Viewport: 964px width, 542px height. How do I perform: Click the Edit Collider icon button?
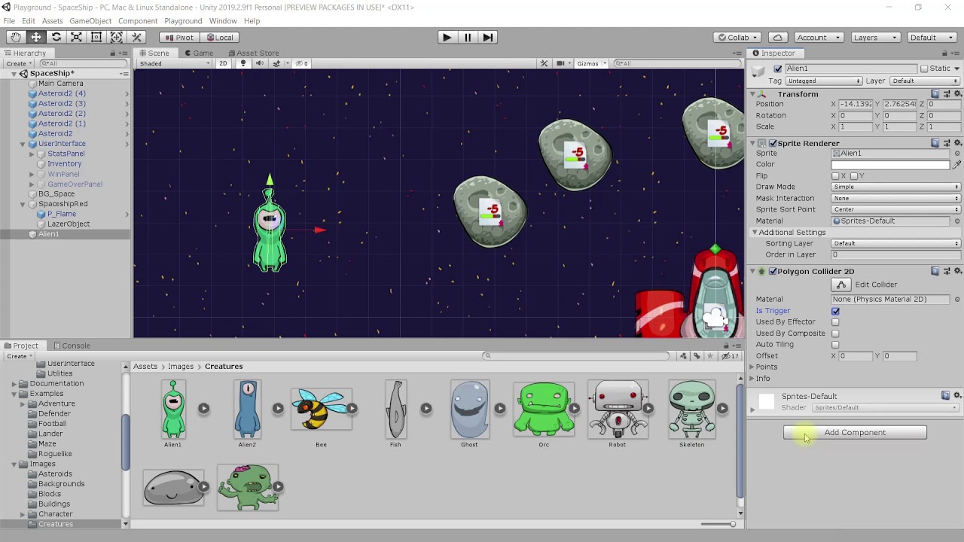(x=841, y=285)
